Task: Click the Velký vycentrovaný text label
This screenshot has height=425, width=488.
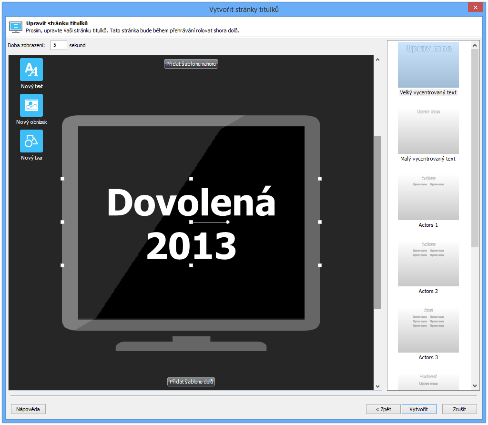Action: click(428, 92)
